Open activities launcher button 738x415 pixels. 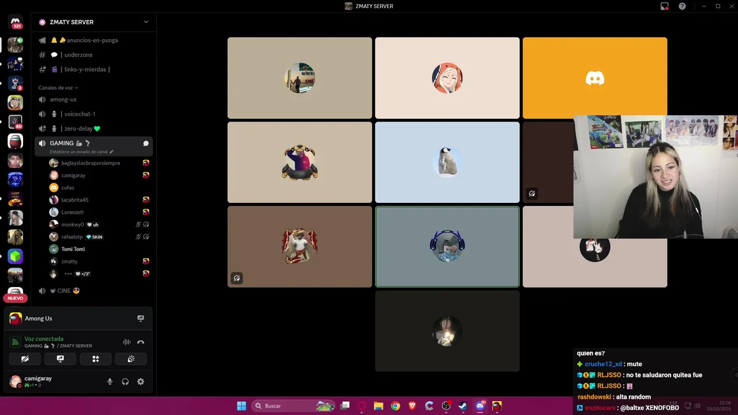(x=96, y=359)
